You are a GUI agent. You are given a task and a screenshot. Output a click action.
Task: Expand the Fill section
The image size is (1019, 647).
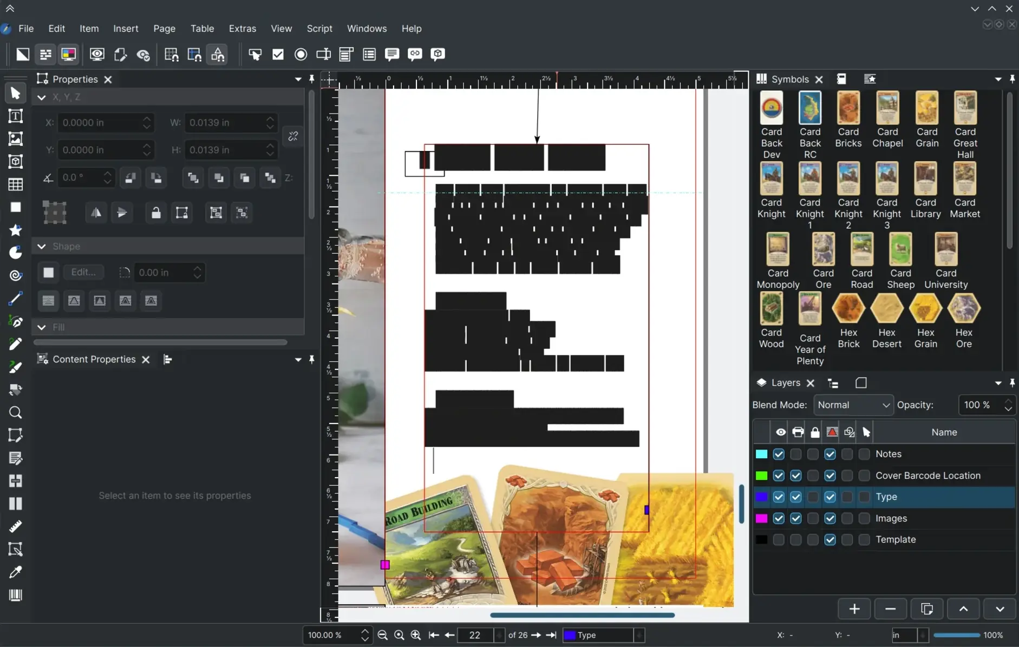coord(42,327)
